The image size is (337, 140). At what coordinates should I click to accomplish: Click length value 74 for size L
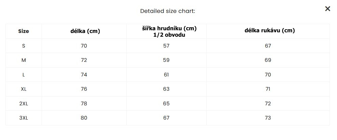pyautogui.click(x=84, y=75)
